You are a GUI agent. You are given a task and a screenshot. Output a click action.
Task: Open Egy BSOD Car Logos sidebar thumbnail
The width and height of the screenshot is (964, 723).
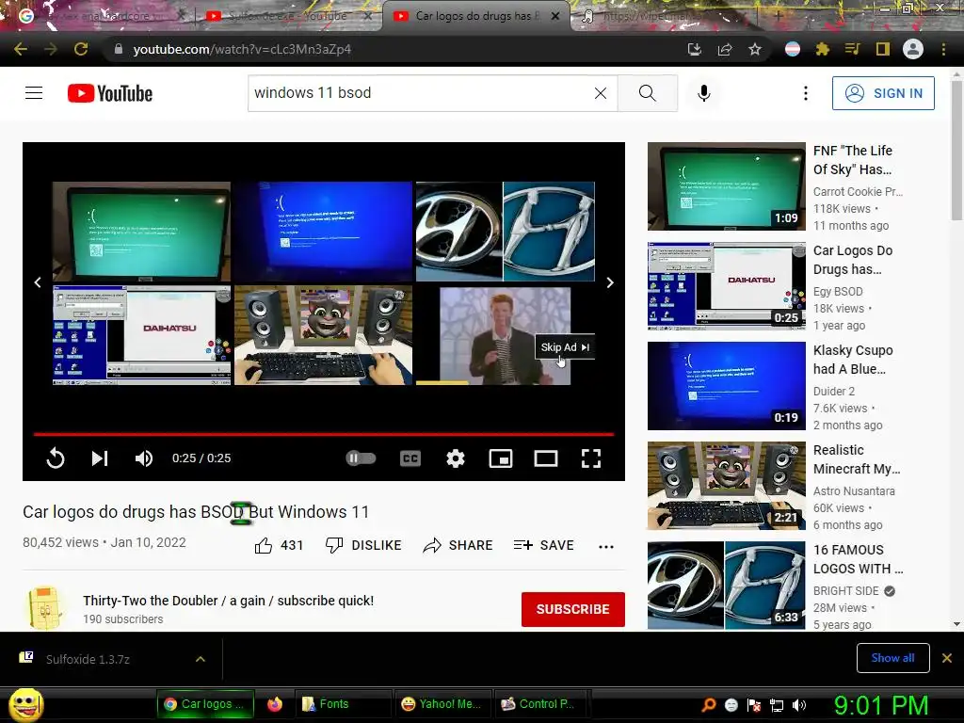726,286
